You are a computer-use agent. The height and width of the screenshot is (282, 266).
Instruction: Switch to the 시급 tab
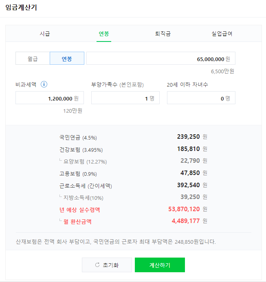(45, 34)
